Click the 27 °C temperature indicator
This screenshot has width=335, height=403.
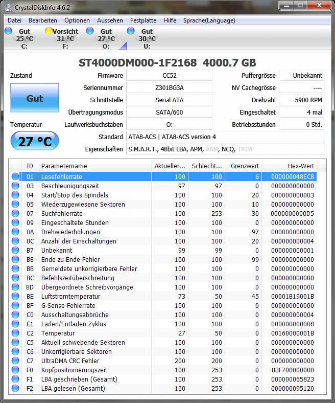pos(35,141)
